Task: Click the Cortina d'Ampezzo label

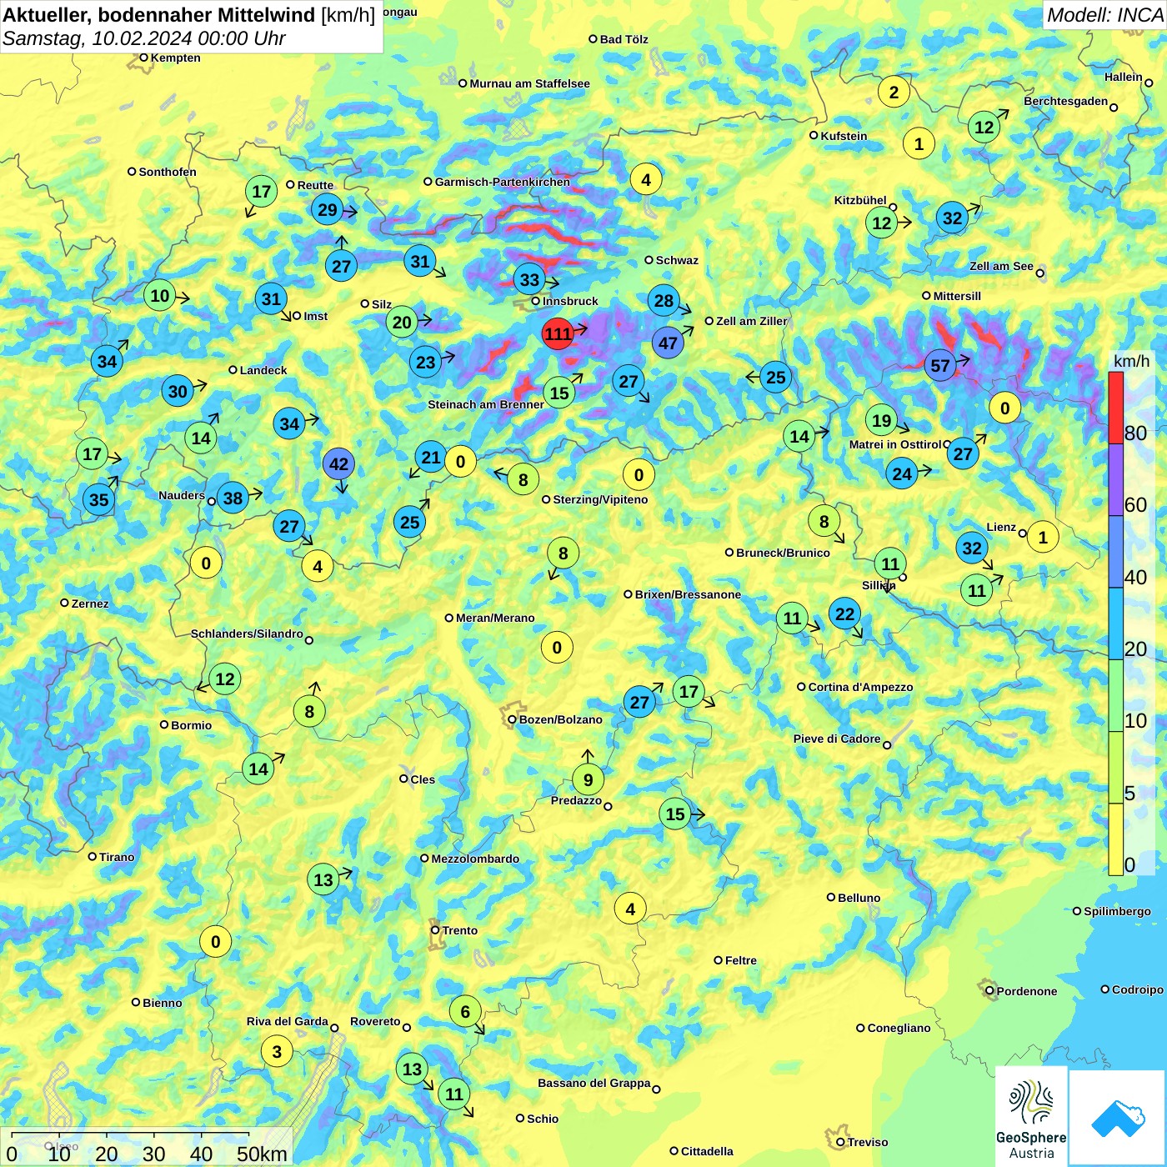Action: coord(860,687)
